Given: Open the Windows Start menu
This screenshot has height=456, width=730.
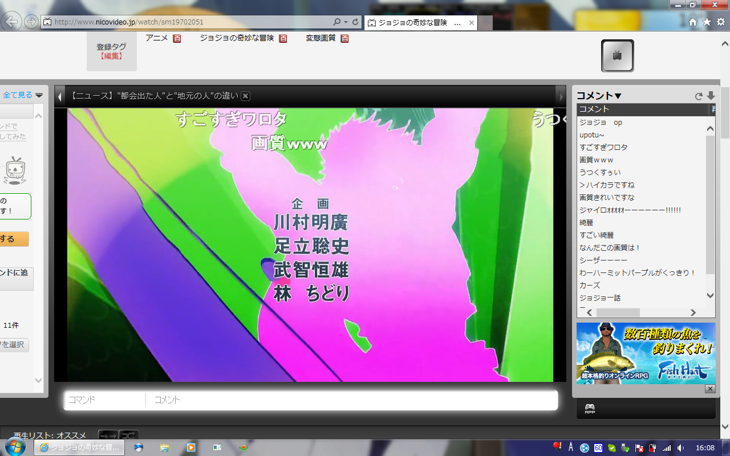Looking at the screenshot, I should (16, 447).
